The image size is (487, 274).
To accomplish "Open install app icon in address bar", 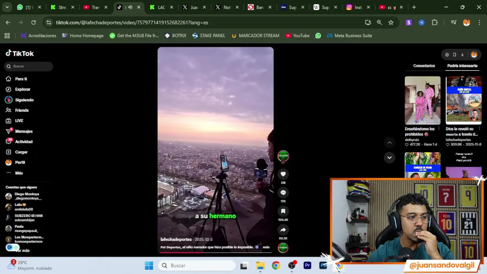I will click(368, 22).
